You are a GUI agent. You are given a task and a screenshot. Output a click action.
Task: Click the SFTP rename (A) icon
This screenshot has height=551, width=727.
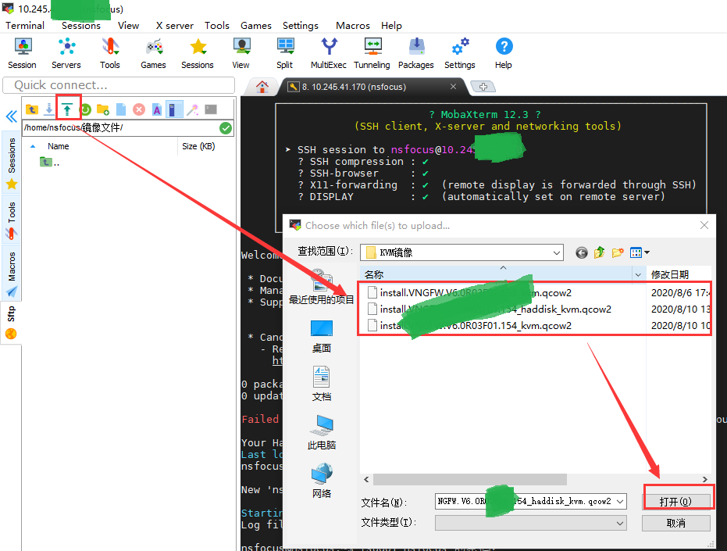coord(157,109)
